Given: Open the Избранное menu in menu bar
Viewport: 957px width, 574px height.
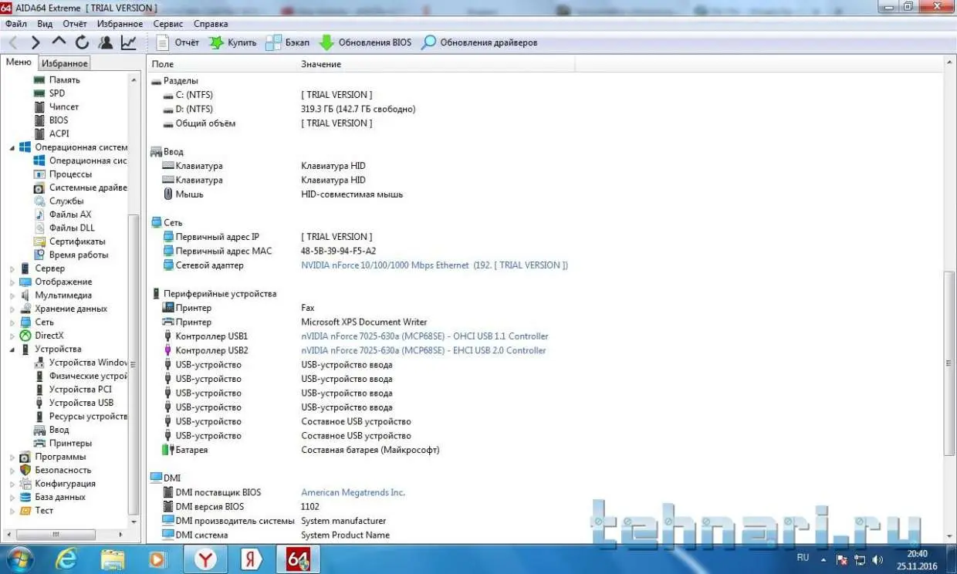Looking at the screenshot, I should pyautogui.click(x=120, y=24).
